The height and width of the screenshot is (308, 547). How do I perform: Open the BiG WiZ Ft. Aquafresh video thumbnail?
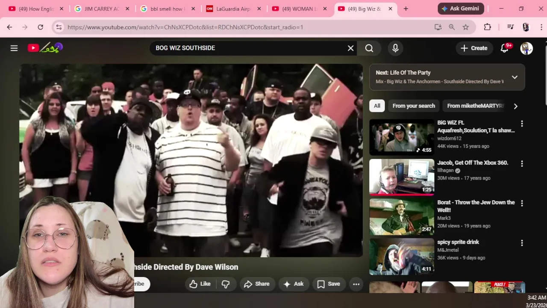click(x=402, y=137)
